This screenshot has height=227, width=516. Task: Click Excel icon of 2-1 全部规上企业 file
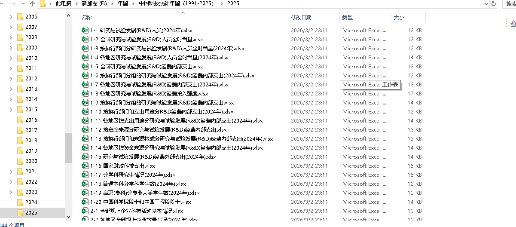click(x=85, y=211)
